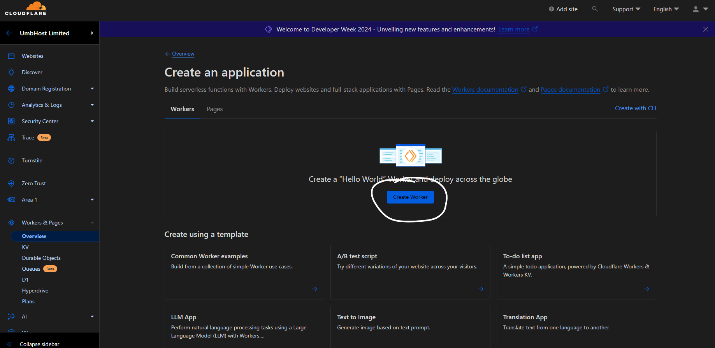
Task: Click the Collapse sidebar chevrons icon
Action: click(10, 344)
